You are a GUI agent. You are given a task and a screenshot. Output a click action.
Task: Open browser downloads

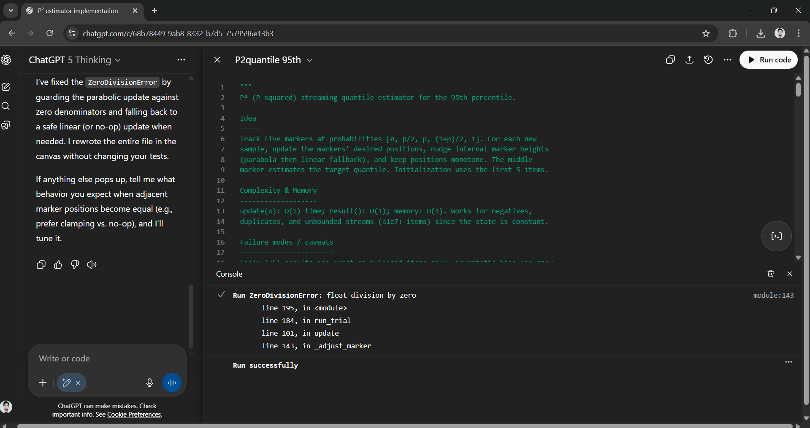pyautogui.click(x=761, y=33)
